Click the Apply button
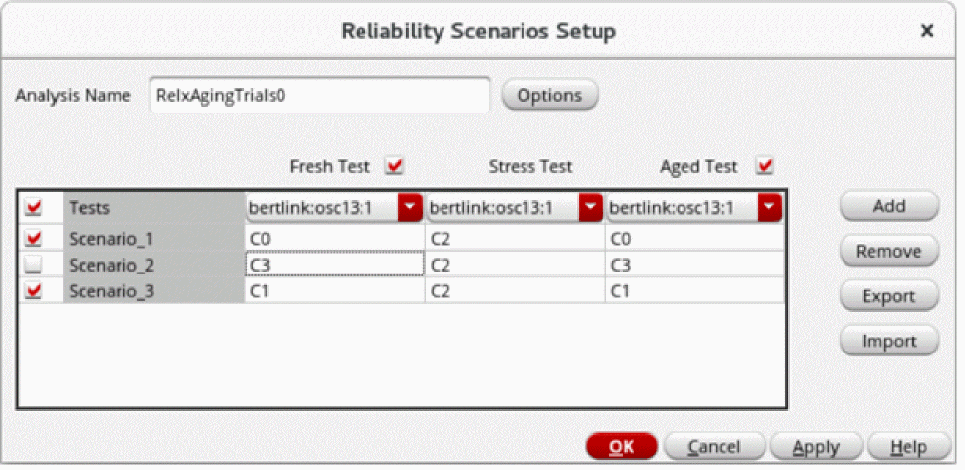Image resolution: width=965 pixels, height=470 pixels. click(x=815, y=447)
